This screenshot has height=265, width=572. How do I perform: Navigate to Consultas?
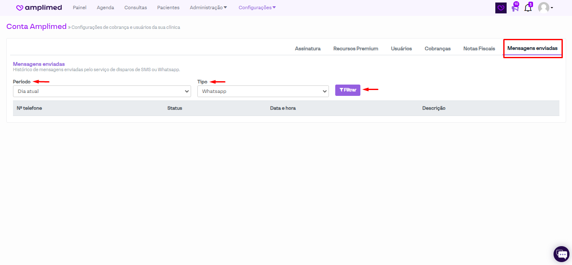pos(136,8)
